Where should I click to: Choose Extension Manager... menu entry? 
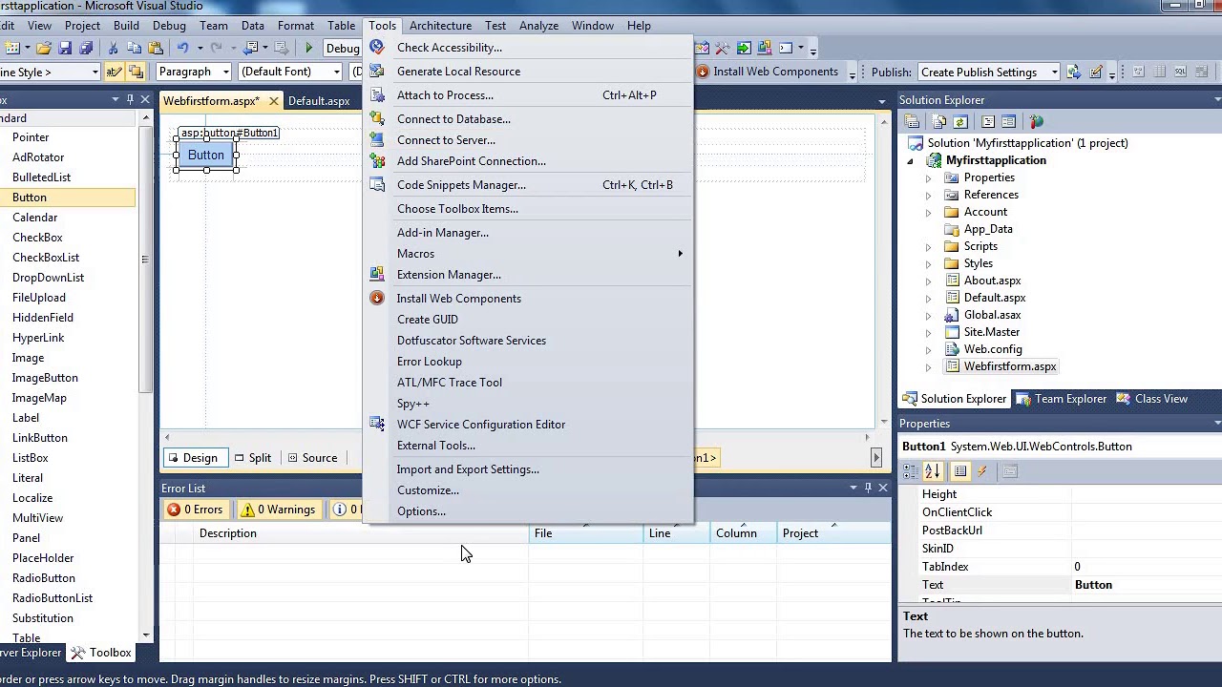point(528,275)
